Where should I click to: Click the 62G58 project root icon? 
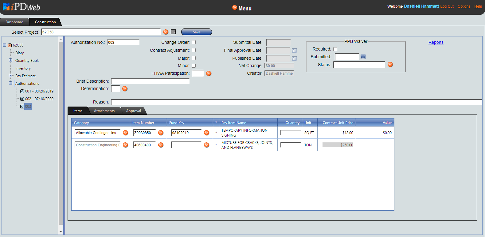pos(10,45)
